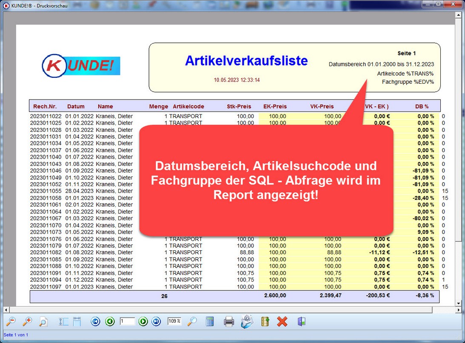
Task: Click horizontal scrollbar left arrow
Action: tap(6, 309)
